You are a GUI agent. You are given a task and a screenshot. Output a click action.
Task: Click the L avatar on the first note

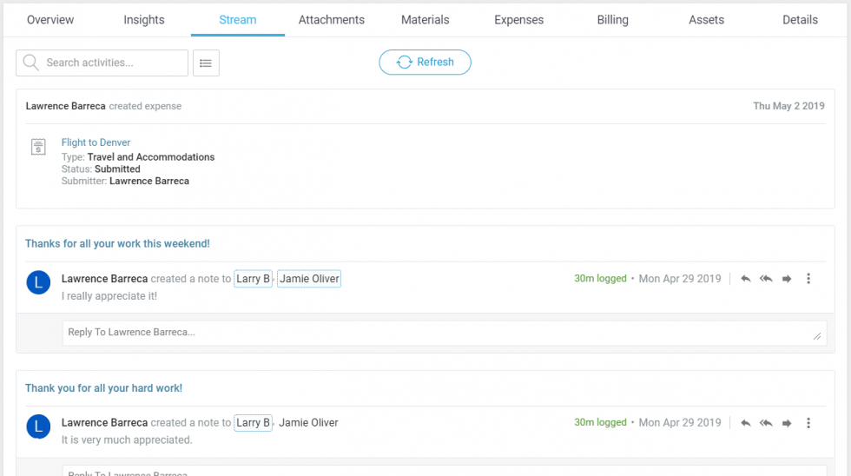point(38,282)
